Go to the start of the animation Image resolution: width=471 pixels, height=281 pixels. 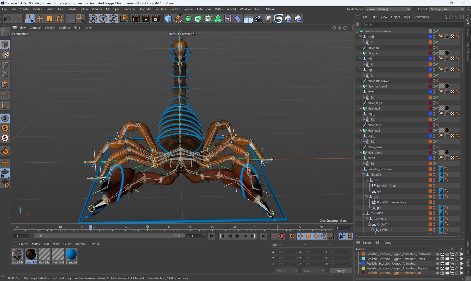coord(212,236)
